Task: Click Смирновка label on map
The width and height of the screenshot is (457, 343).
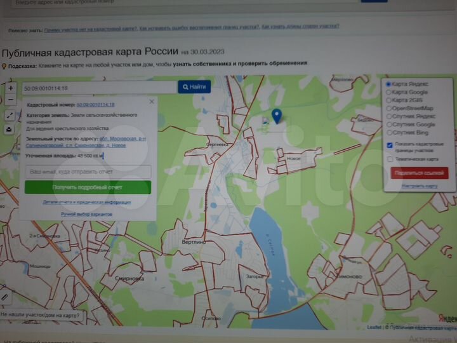Action: 129,279
